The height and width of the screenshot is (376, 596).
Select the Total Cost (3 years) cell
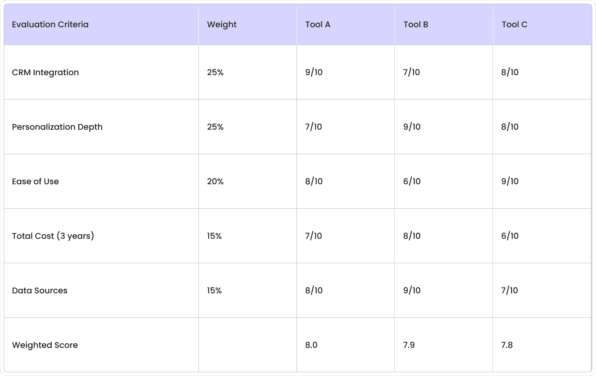(101, 236)
